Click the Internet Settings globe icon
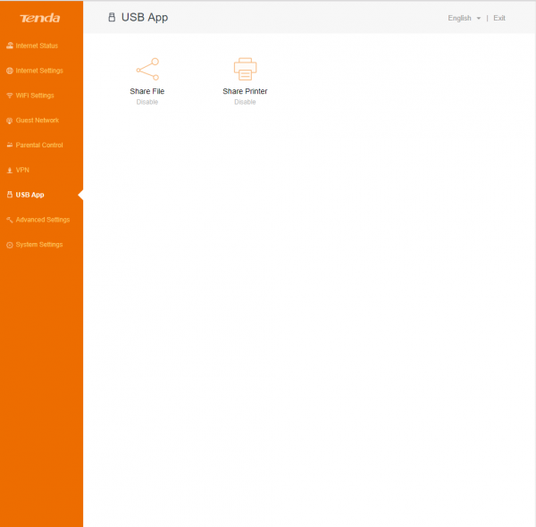 click(10, 71)
